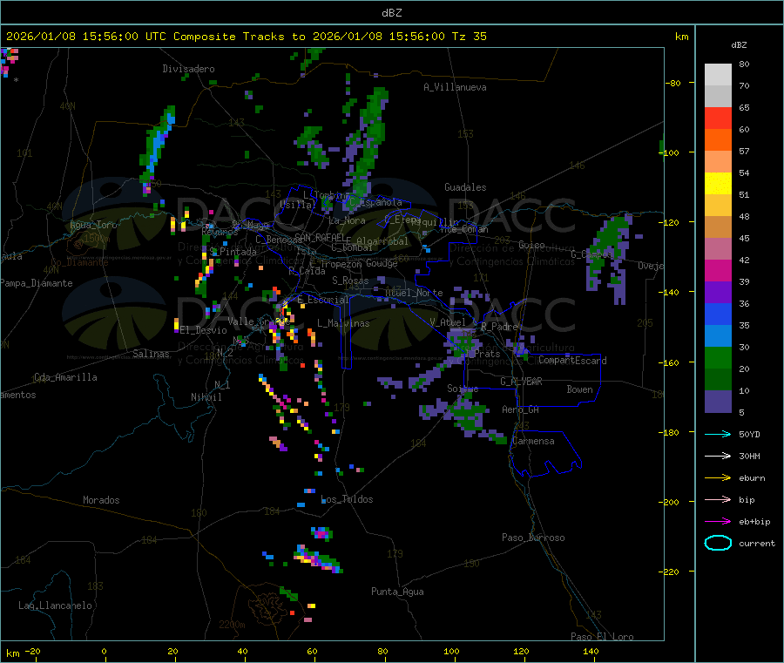784x663 pixels.
Task: Select the pink bip arrow legend symbol
Action: pyautogui.click(x=718, y=499)
